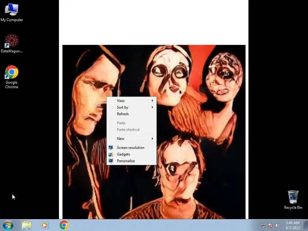
Task: Expand the New submenu arrow
Action: pos(152,138)
